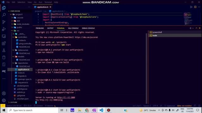Open Task View on the taskbar
The image size is (202, 113).
point(62,110)
